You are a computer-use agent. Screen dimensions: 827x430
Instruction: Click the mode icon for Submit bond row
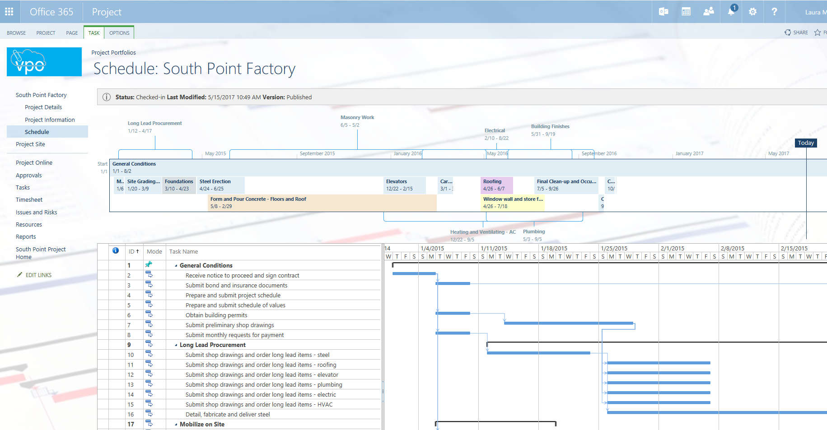pos(149,285)
